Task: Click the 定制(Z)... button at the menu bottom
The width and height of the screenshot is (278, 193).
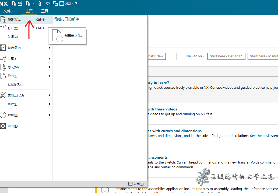Action: coord(137,184)
